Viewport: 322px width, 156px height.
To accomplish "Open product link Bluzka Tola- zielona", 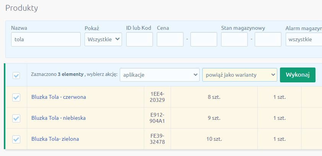I will click(x=55, y=139).
